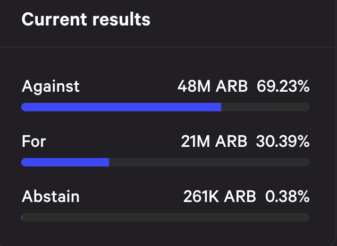Click the 30.39% For percentage
This screenshot has width=337, height=246.
pyautogui.click(x=283, y=142)
